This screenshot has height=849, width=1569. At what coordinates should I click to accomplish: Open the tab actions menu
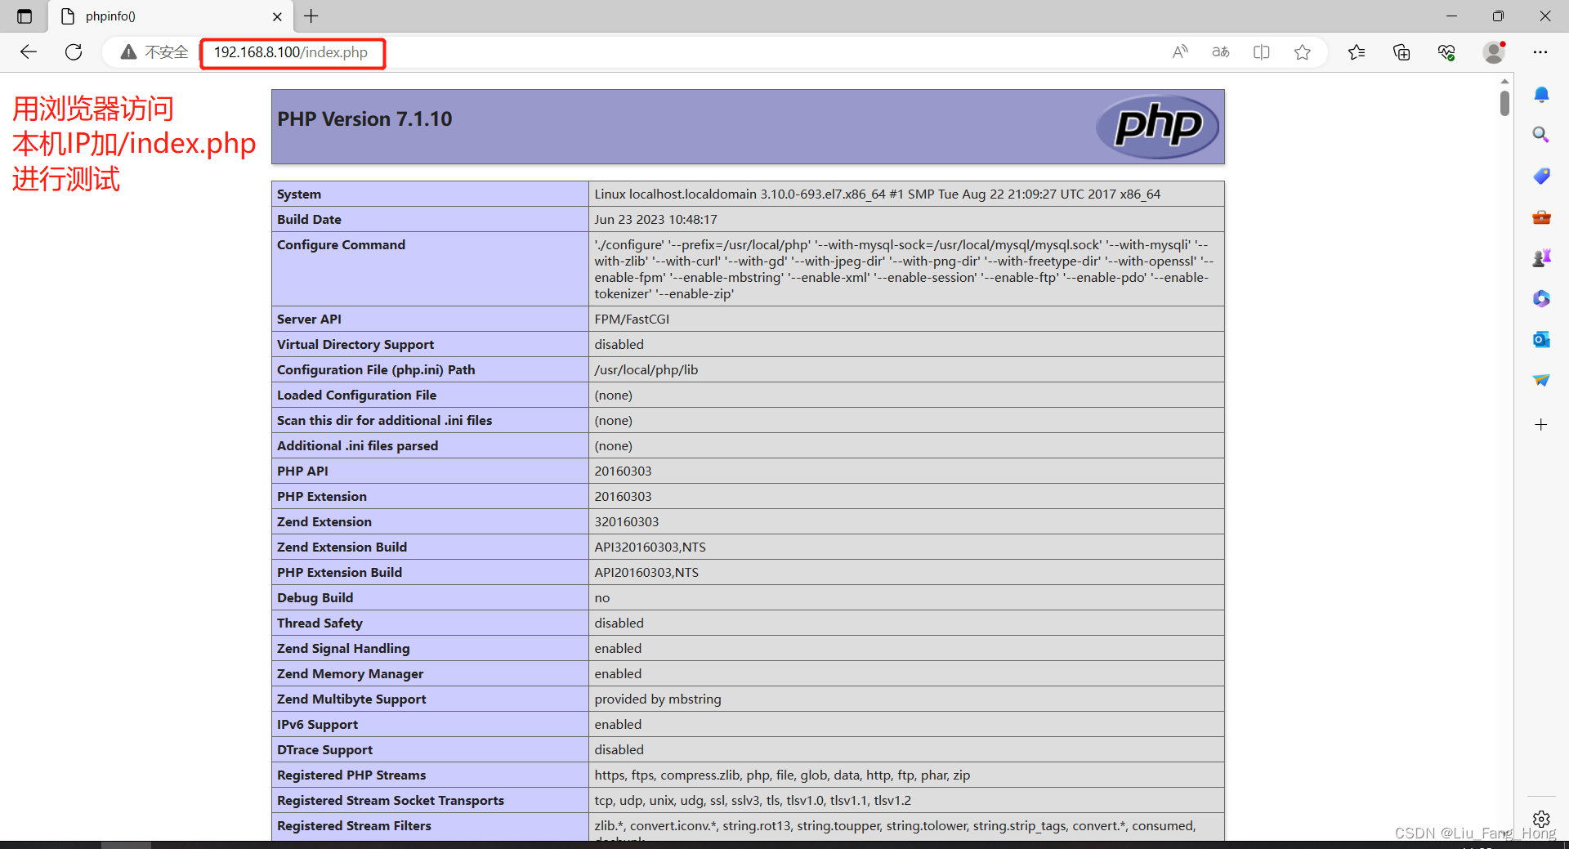pyautogui.click(x=25, y=16)
